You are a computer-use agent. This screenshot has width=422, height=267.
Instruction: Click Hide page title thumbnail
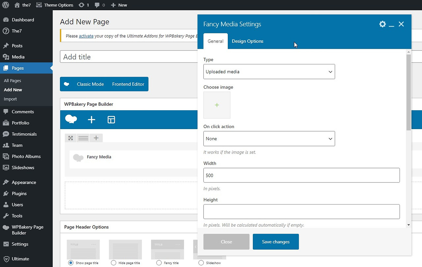tap(125, 249)
